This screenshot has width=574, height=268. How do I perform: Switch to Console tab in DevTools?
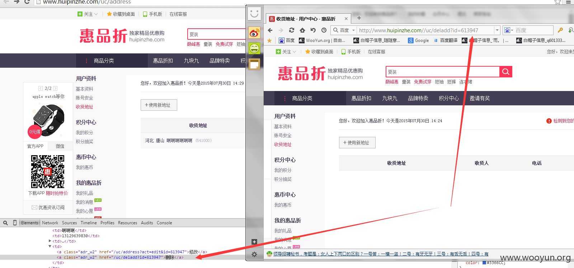tap(164, 223)
